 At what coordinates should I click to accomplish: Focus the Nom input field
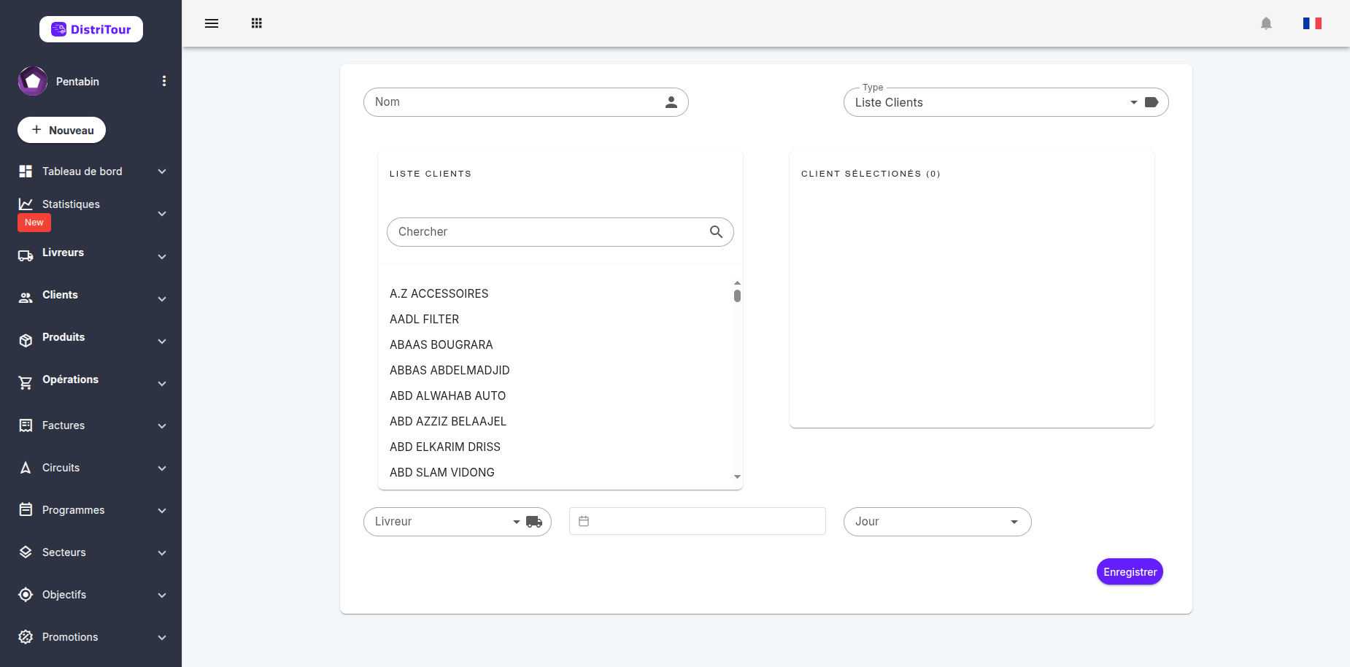[525, 102]
